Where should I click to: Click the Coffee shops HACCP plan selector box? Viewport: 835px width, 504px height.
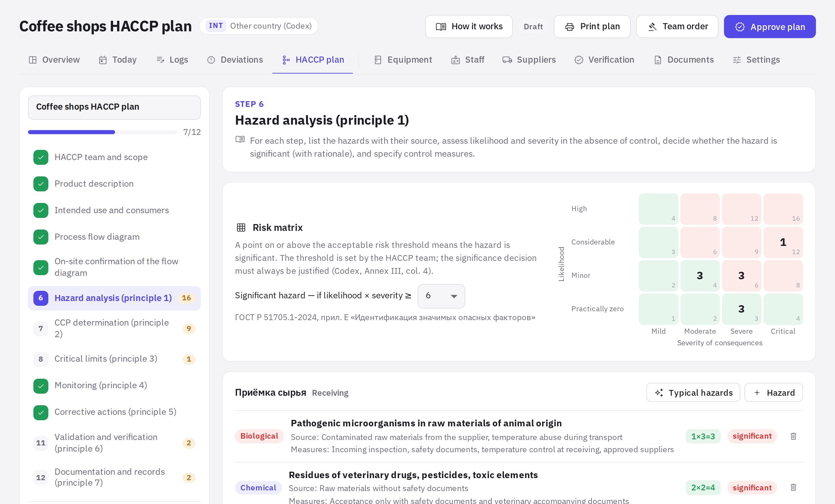(x=114, y=107)
